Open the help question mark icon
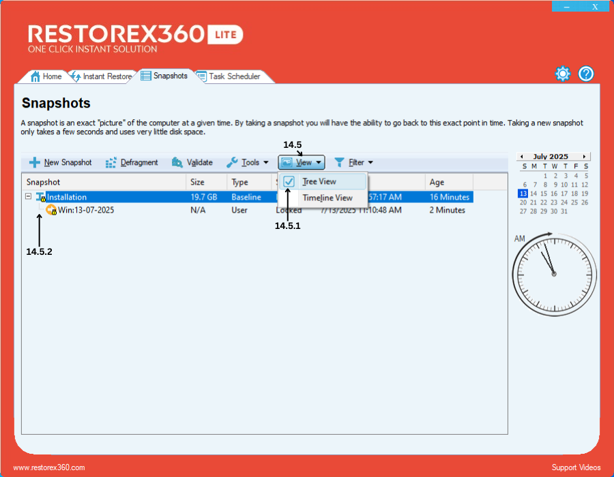This screenshot has height=477, width=614. (x=586, y=74)
